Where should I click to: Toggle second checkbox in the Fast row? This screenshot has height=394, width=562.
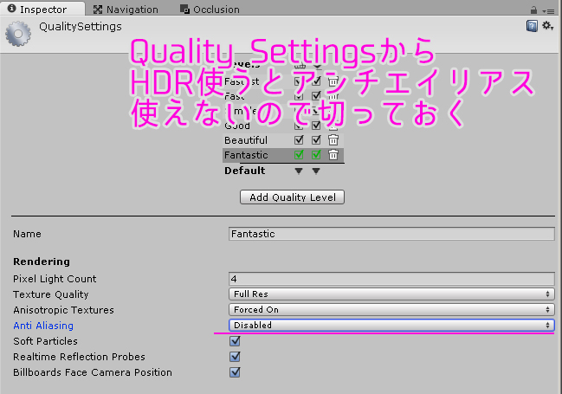[316, 96]
